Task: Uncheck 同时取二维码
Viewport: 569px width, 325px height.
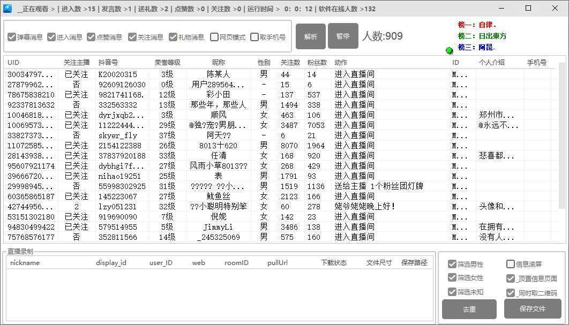Action: (x=510, y=292)
